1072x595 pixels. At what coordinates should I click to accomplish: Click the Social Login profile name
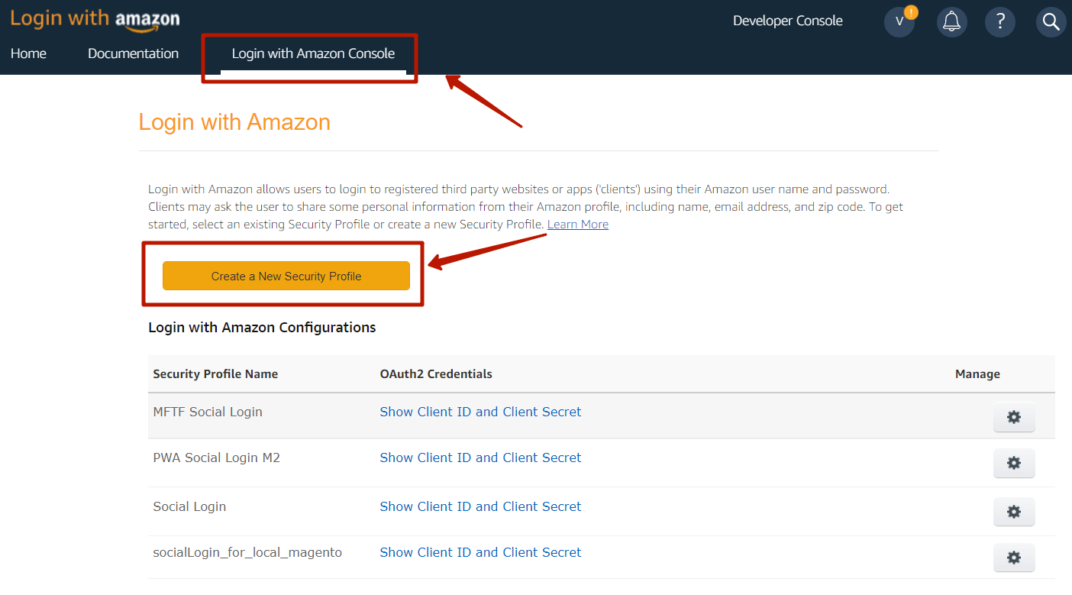189,506
